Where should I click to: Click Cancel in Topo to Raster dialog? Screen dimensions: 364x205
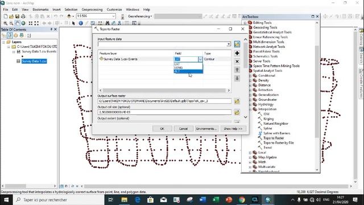click(x=183, y=129)
